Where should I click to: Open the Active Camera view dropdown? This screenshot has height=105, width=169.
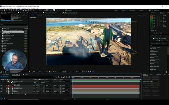coord(70,72)
